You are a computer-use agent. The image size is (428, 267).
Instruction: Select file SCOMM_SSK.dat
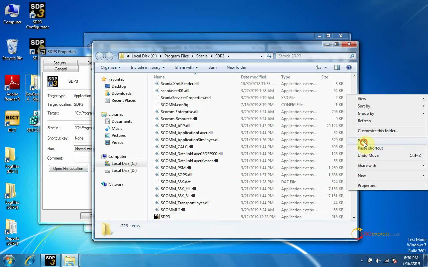(x=176, y=182)
